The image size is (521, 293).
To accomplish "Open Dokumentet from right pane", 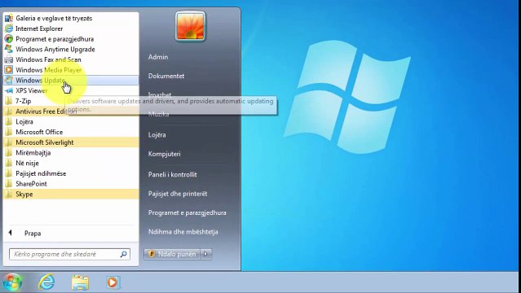I will coord(166,76).
